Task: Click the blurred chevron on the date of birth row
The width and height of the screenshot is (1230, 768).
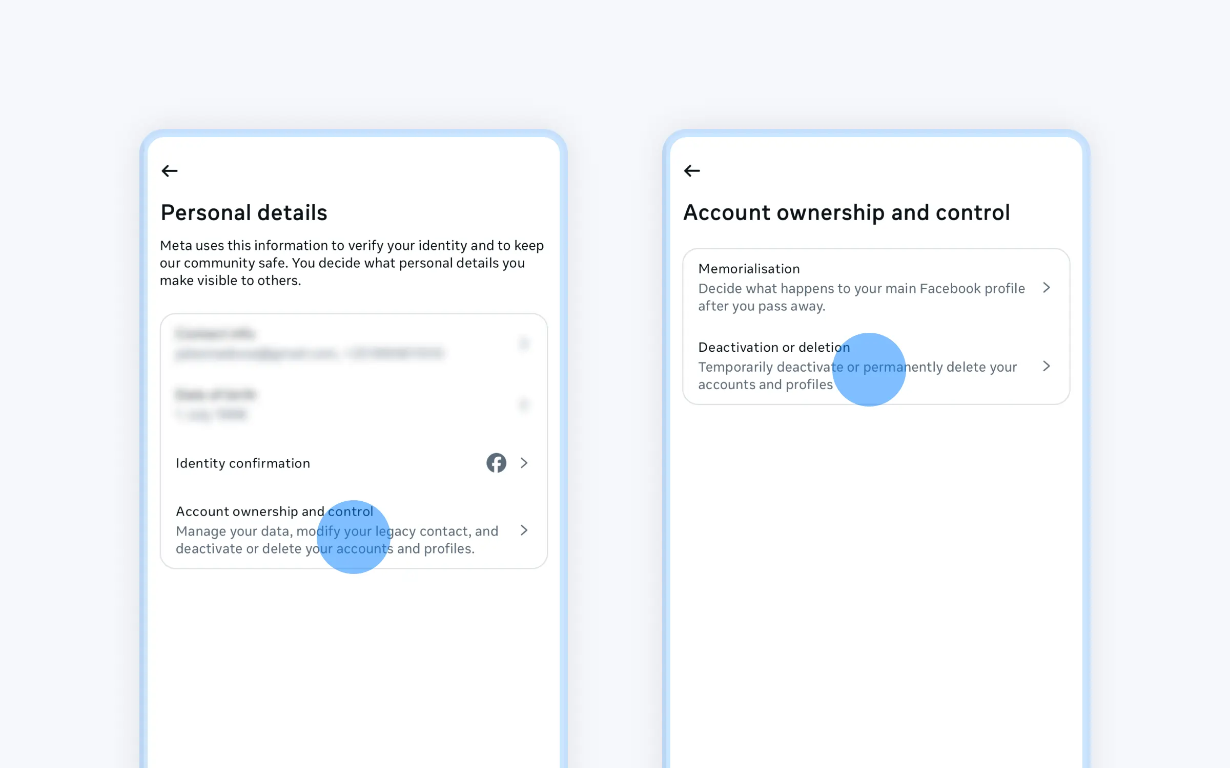Action: pos(524,404)
